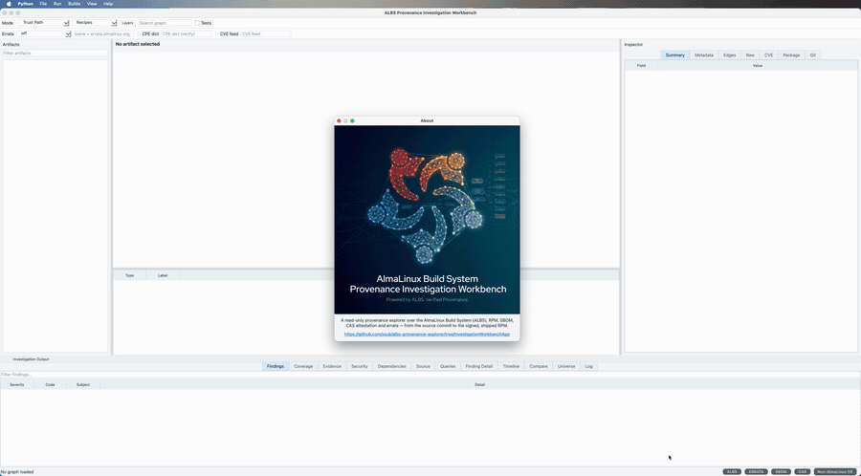This screenshot has width=861, height=476.
Task: Expand the Recipes dropdown
Action: pos(95,23)
